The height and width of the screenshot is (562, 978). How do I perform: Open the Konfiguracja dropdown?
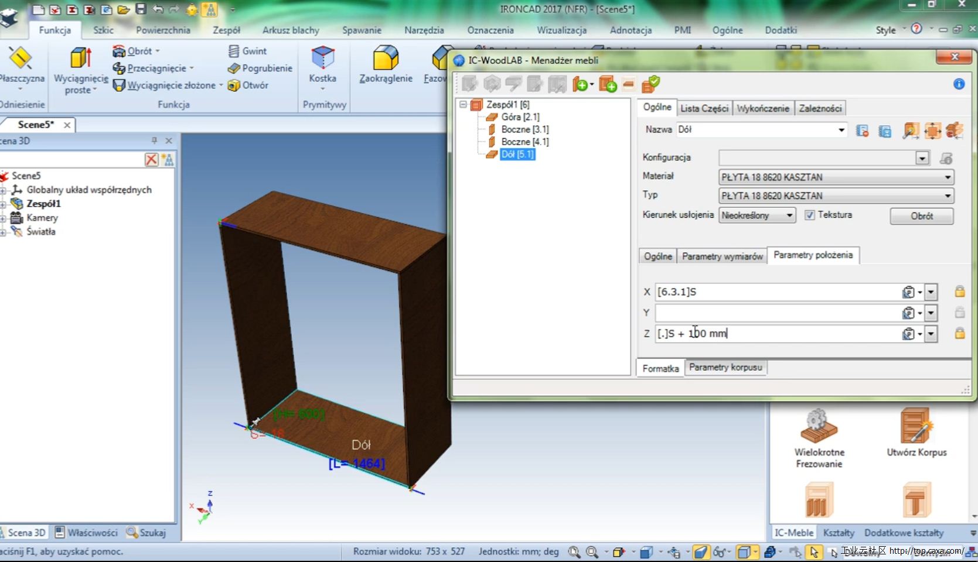pos(922,158)
